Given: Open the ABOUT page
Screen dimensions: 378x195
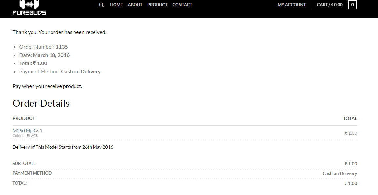Looking at the screenshot, I should [x=135, y=5].
